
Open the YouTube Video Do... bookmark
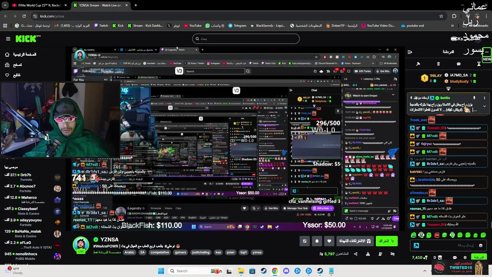378,26
